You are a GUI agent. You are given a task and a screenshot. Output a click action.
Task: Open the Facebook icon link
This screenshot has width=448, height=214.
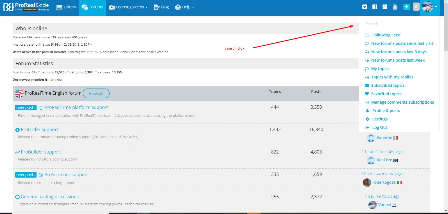[375, 7]
